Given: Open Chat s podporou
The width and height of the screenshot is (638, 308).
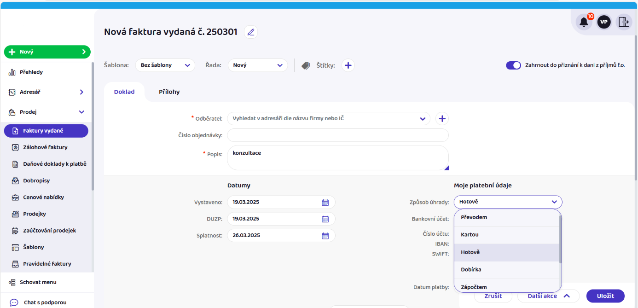Looking at the screenshot, I should 45,302.
